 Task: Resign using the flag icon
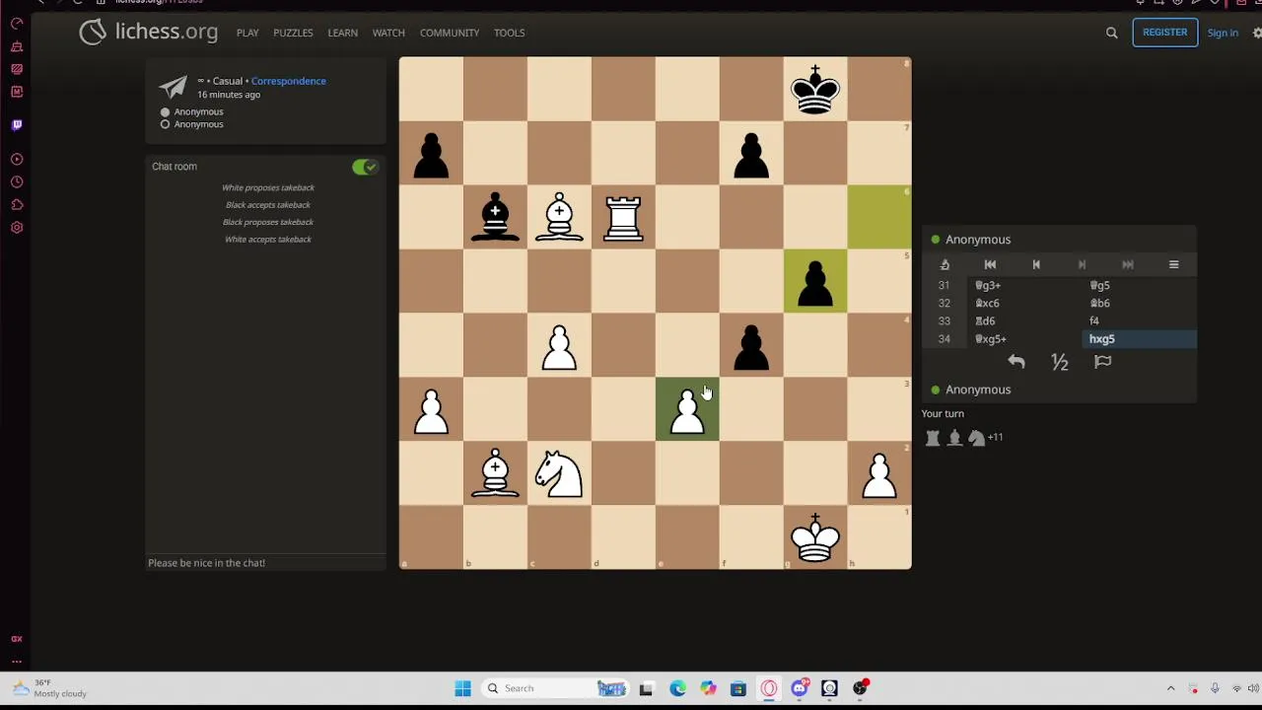point(1103,363)
